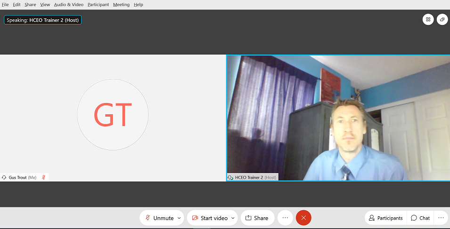Click the GT avatar circle

pyautogui.click(x=113, y=115)
